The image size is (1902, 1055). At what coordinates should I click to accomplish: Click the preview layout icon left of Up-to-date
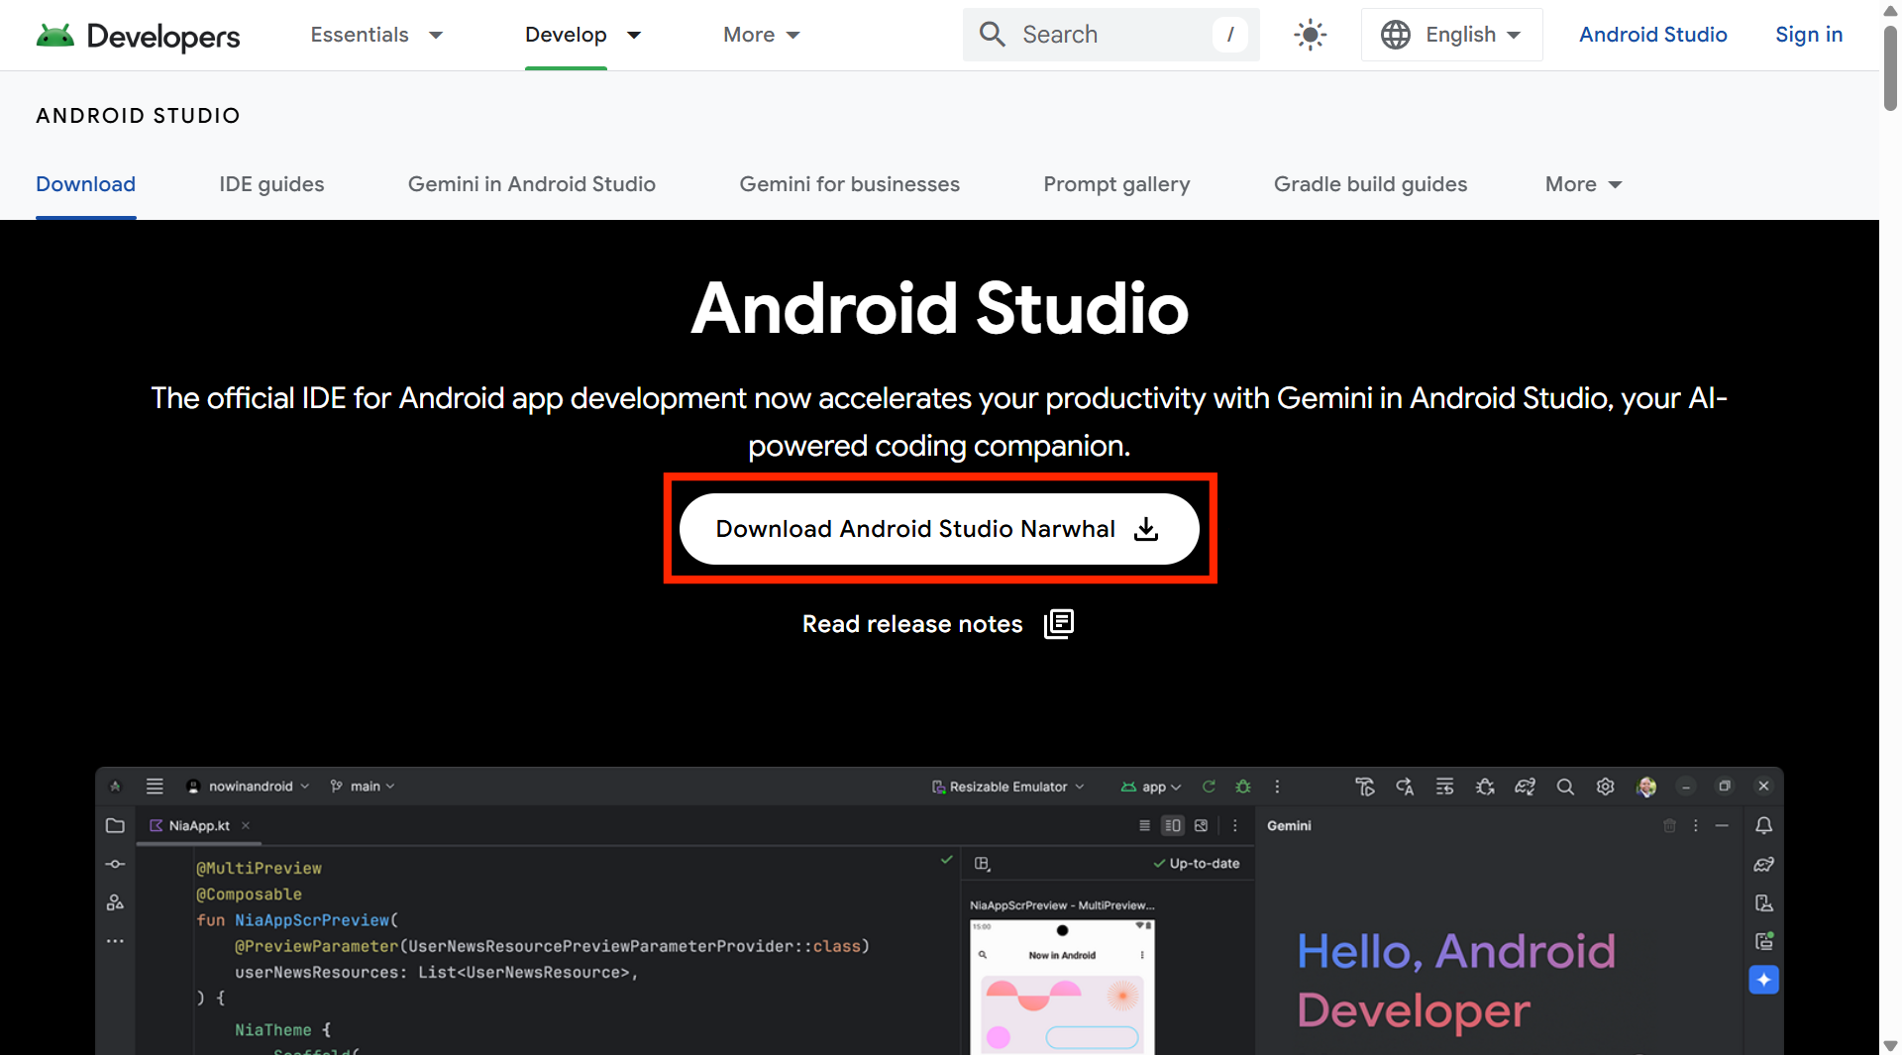tap(982, 864)
